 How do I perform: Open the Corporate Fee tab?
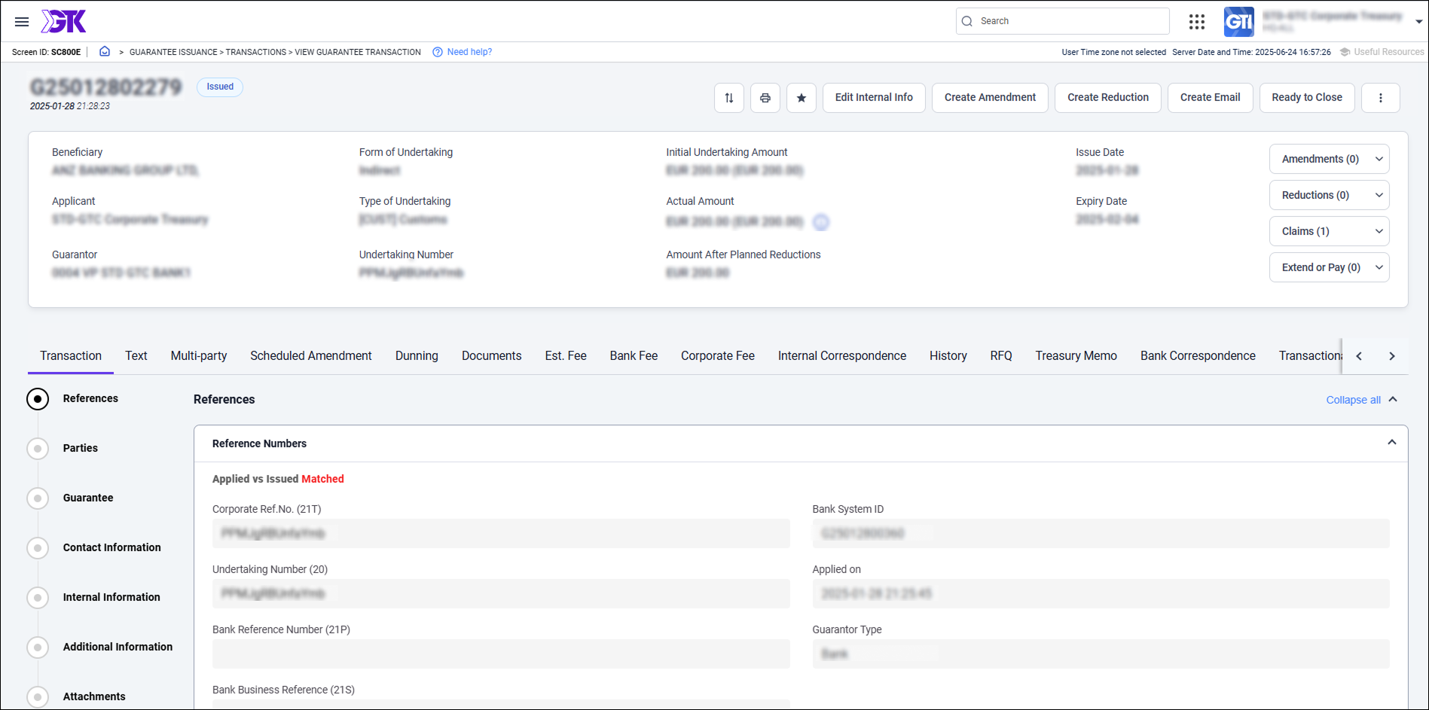(718, 355)
